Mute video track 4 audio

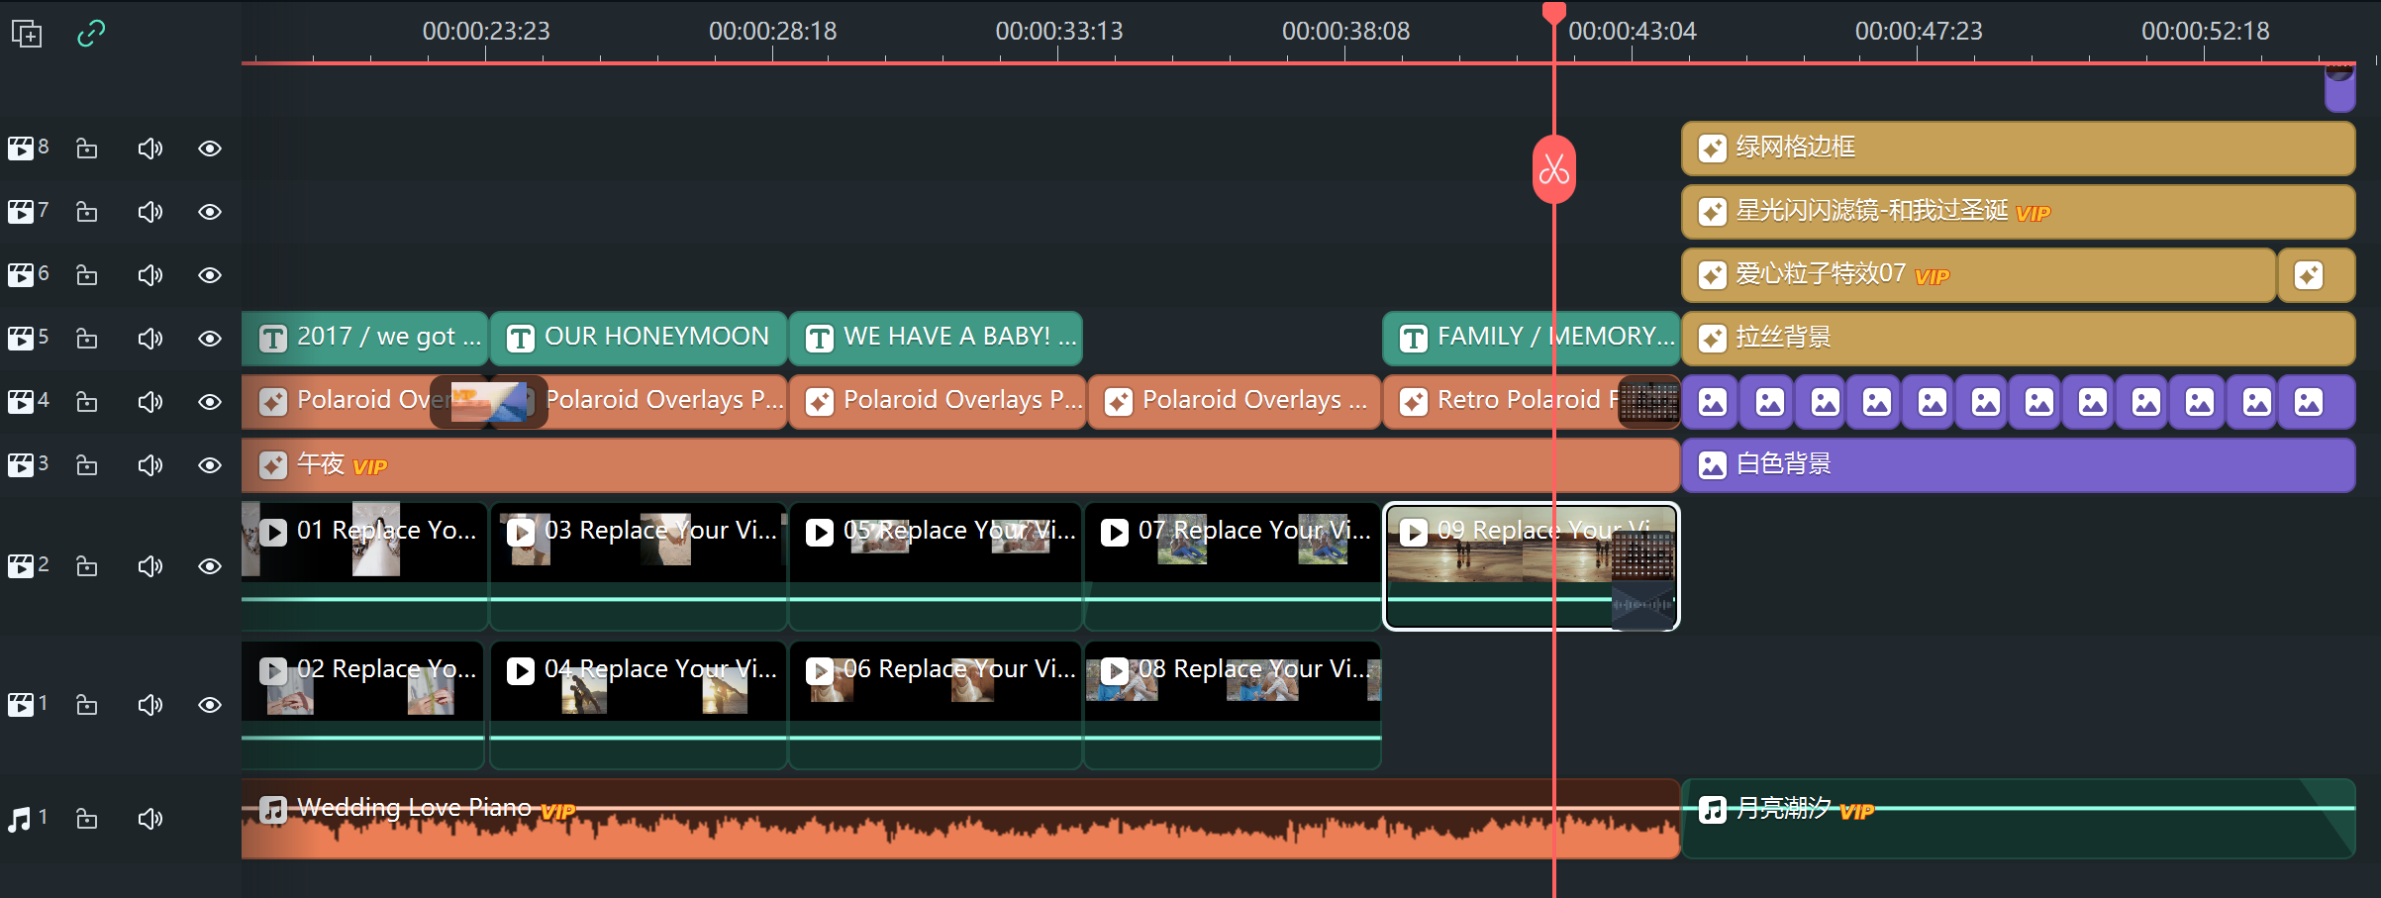pyautogui.click(x=150, y=402)
